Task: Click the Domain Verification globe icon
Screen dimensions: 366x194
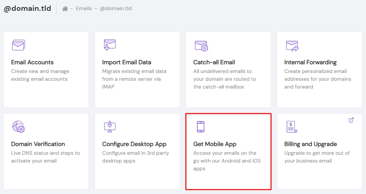Action: pos(19,126)
